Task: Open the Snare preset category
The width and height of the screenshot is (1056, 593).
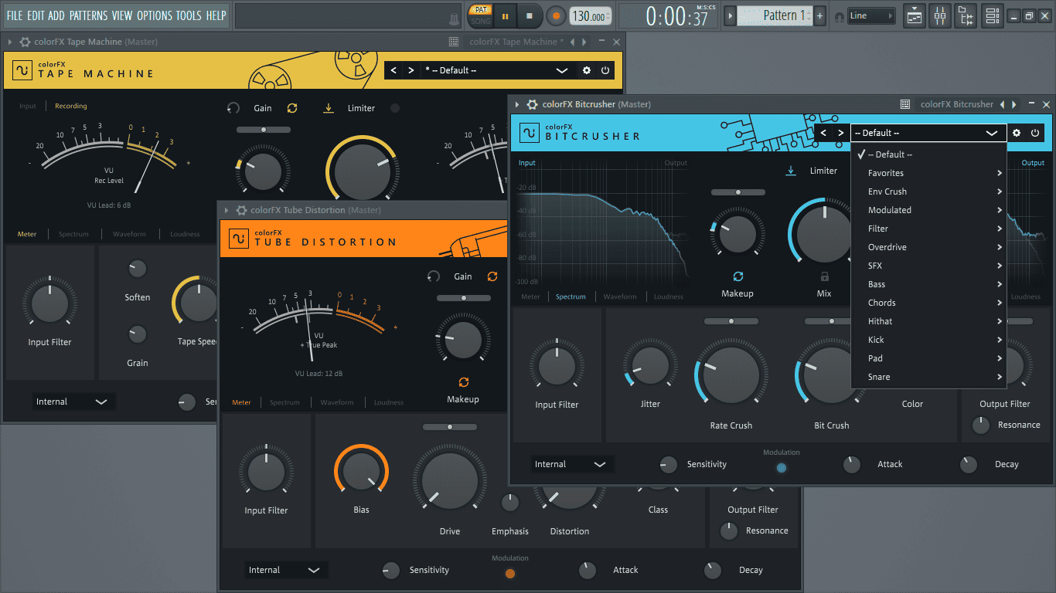Action: point(928,377)
